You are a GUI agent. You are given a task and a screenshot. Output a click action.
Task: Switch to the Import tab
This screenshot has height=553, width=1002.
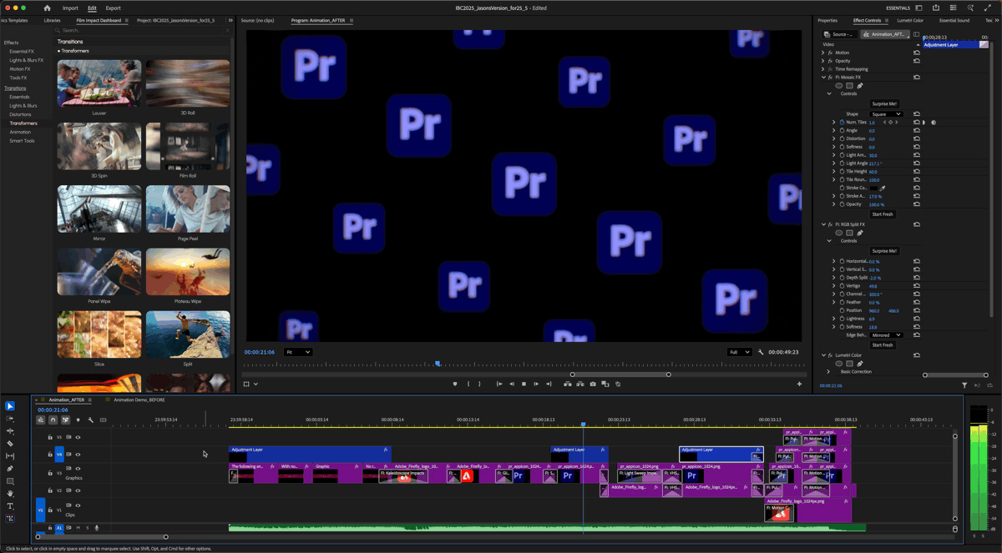[70, 8]
